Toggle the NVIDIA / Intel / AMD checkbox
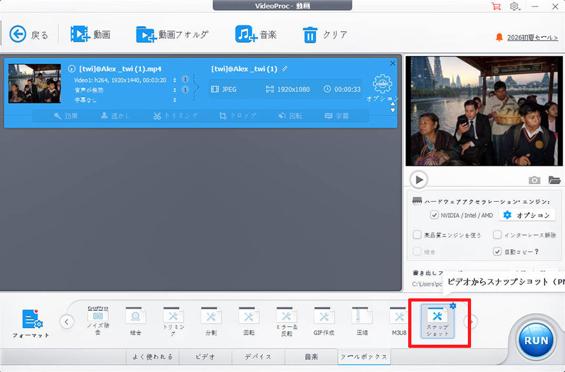This screenshot has width=565, height=372. [x=434, y=215]
